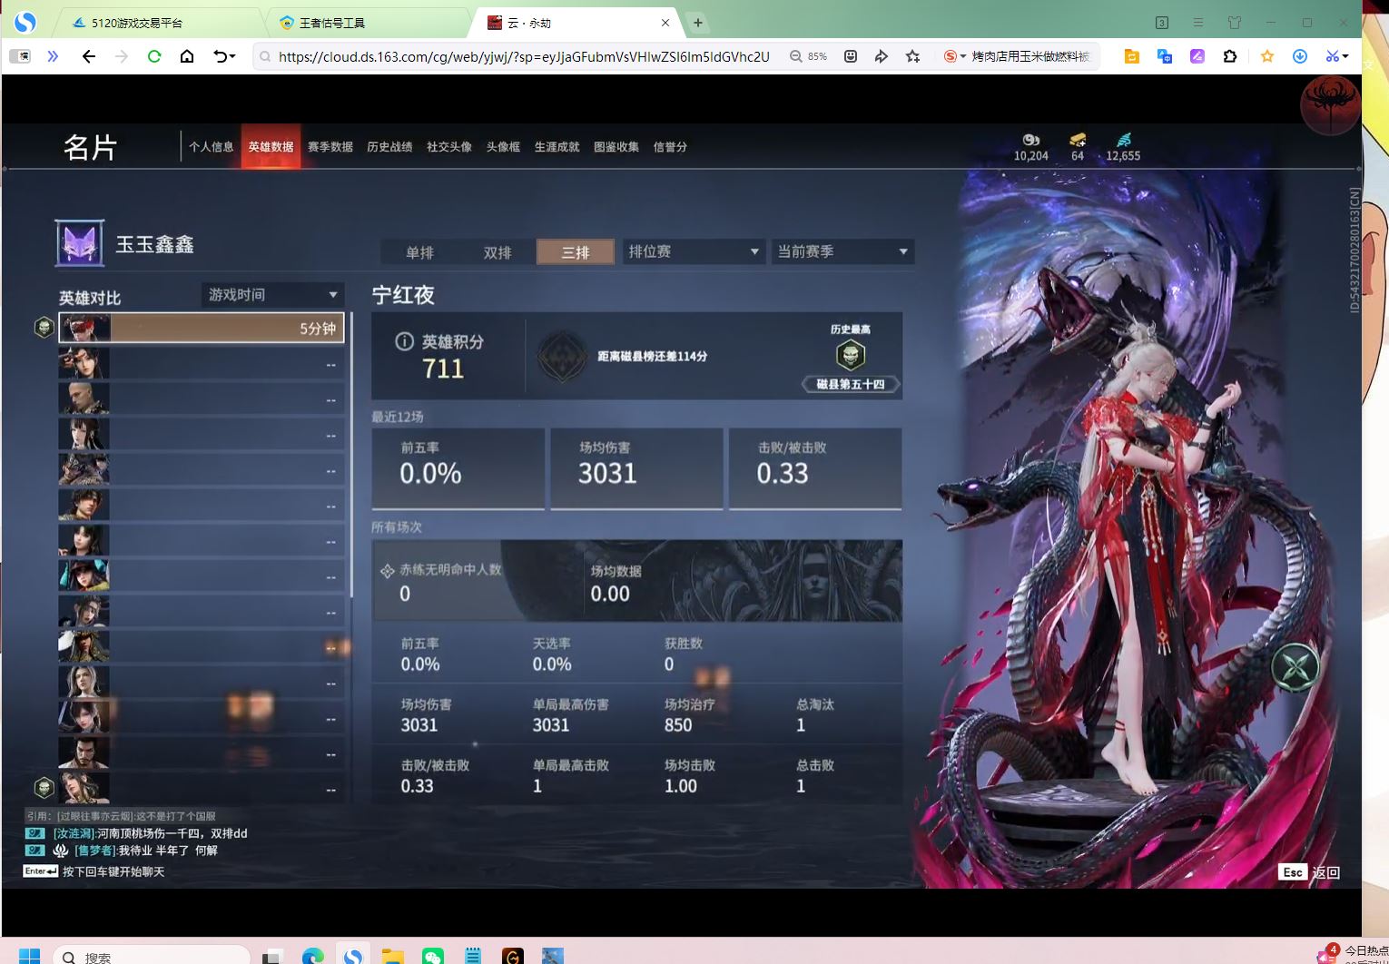
Task: Click the 历史最高 rank badge icon
Action: tap(850, 355)
